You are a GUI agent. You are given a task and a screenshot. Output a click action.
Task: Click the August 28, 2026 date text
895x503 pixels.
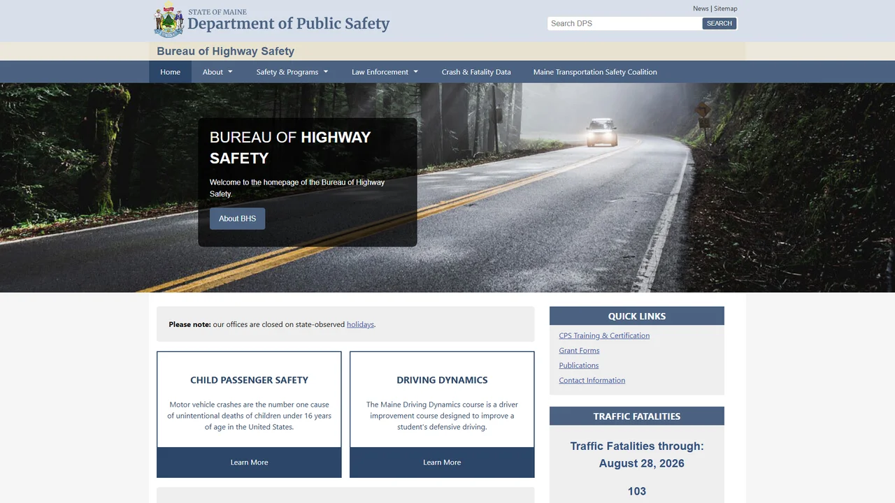pyautogui.click(x=642, y=463)
